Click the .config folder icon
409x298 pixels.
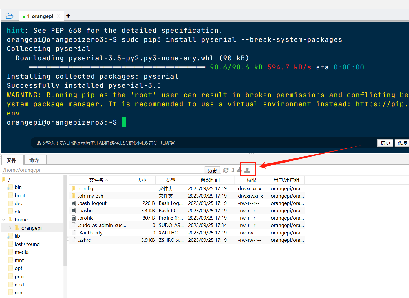74,188
